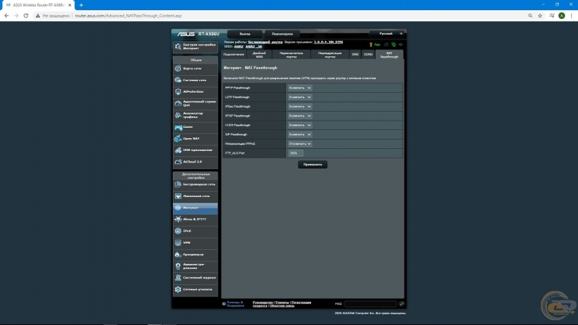The height and width of the screenshot is (325, 578).
Task: Click the browser address bar URL
Action: [128, 16]
